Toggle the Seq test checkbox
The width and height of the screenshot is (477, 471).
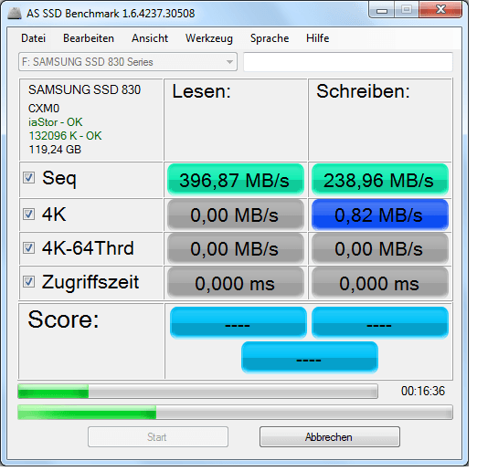point(29,178)
